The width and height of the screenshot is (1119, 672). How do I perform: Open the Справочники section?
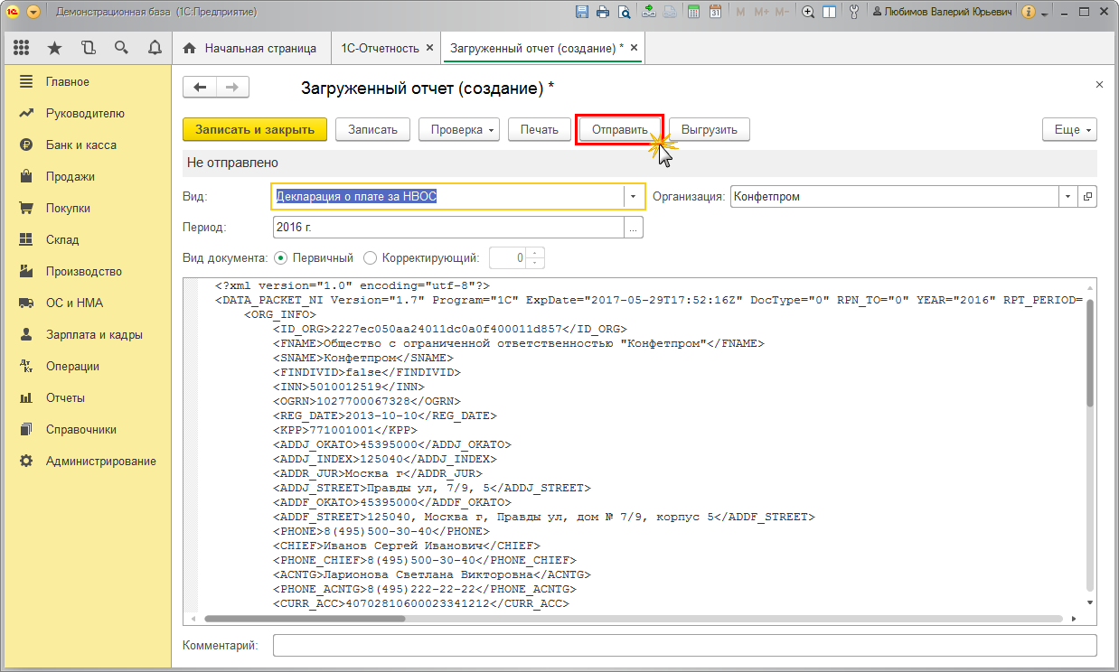click(88, 430)
